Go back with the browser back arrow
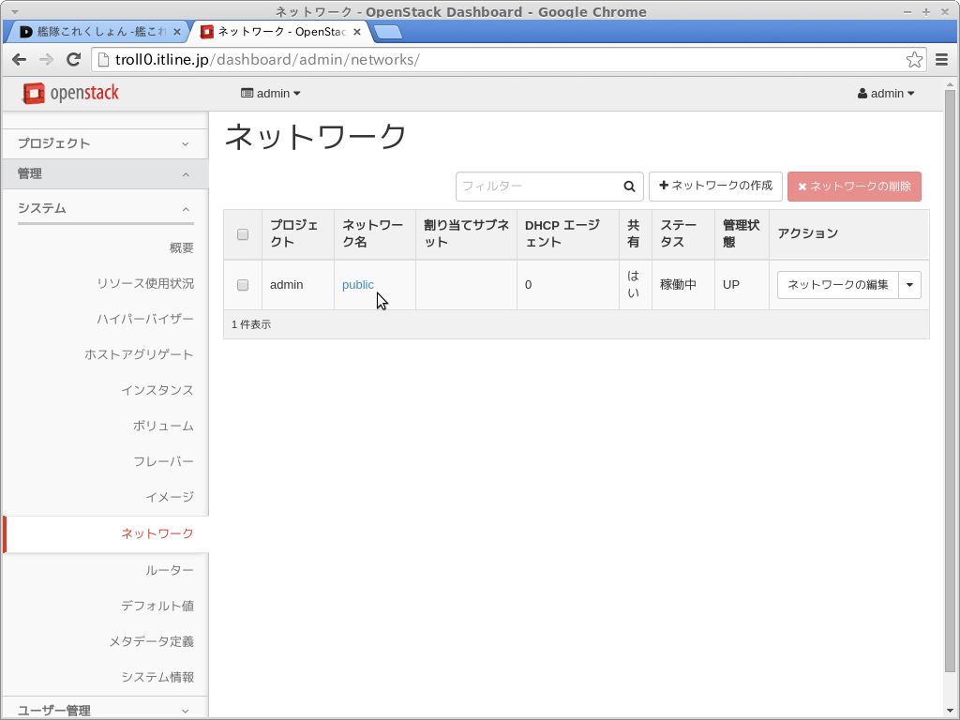This screenshot has height=720, width=960. pos(19,60)
